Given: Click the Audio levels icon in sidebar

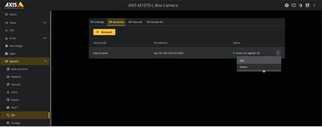Looking at the screenshot, I should click(x=7, y=38).
